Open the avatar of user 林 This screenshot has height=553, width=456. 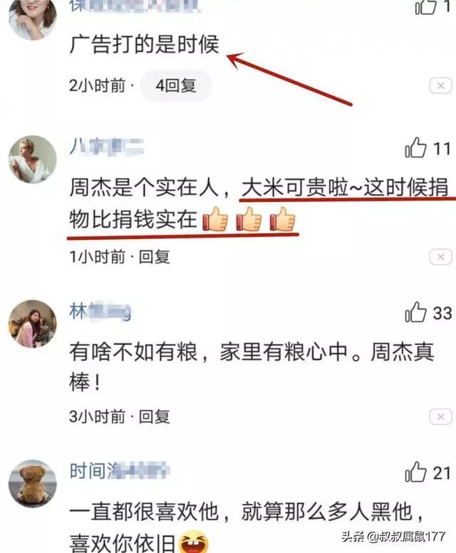point(33,324)
